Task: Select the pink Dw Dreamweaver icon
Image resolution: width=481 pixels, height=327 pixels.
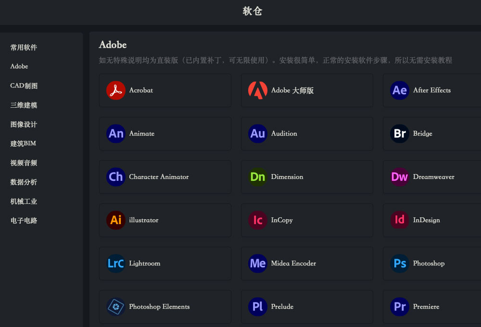Action: [x=399, y=176]
